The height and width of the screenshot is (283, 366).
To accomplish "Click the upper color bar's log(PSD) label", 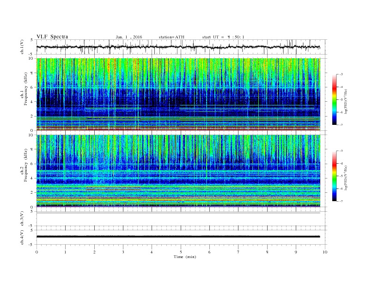I will click(346, 101).
